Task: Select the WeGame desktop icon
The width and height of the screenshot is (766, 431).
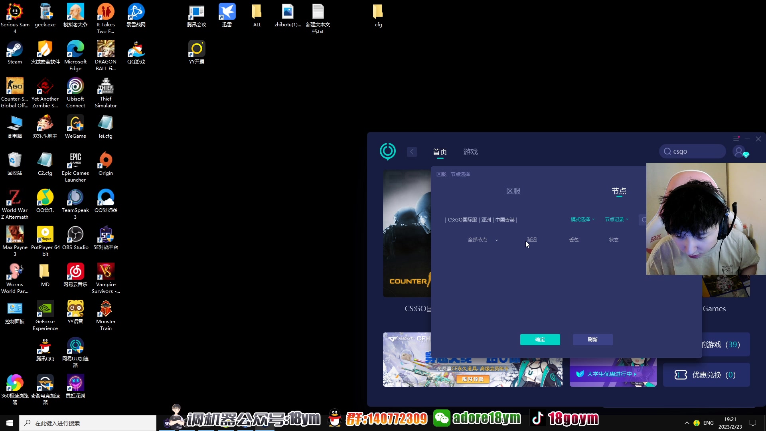Action: point(75,127)
